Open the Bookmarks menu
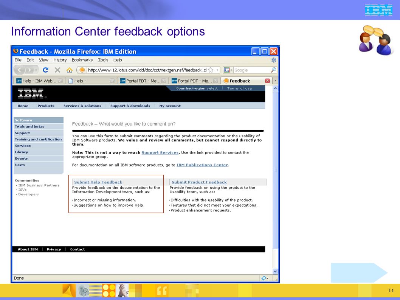 (82, 60)
